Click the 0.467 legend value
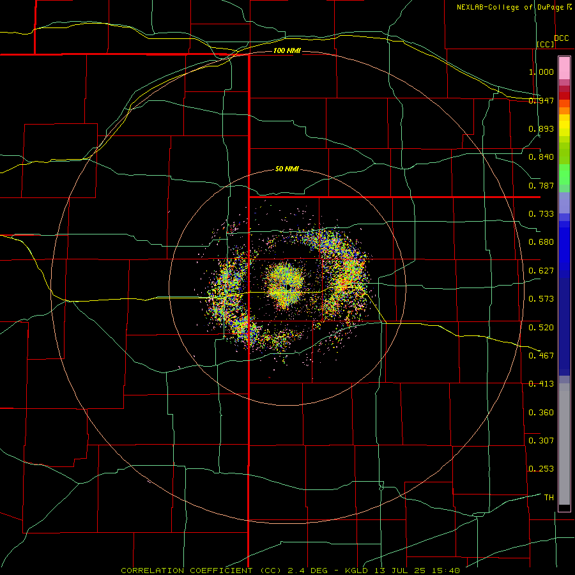 pyautogui.click(x=541, y=356)
